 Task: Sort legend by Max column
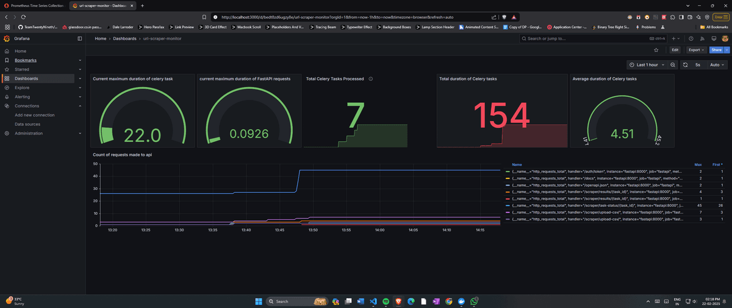(x=698, y=164)
